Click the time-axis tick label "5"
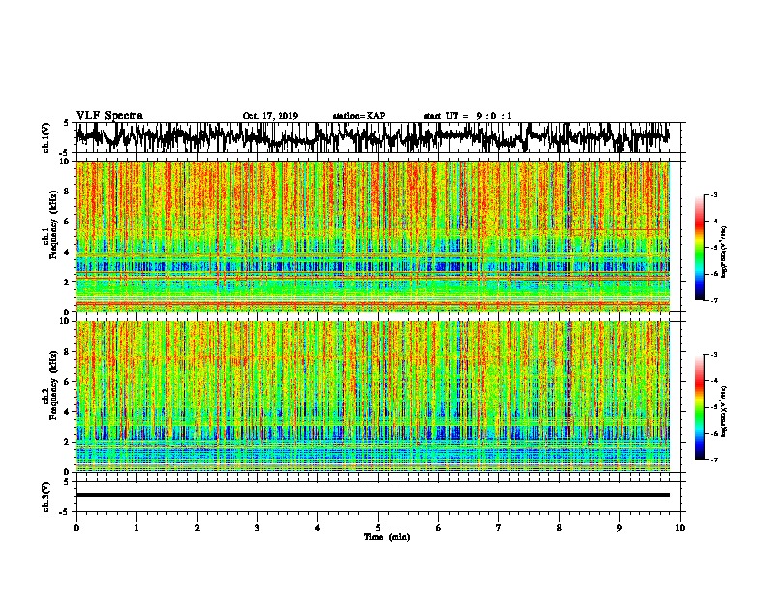The width and height of the screenshot is (766, 592). (378, 527)
